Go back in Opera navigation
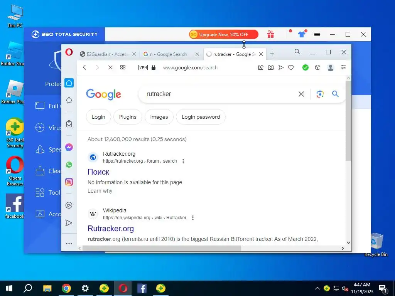Viewport: 395px width, 296px height. (x=84, y=67)
